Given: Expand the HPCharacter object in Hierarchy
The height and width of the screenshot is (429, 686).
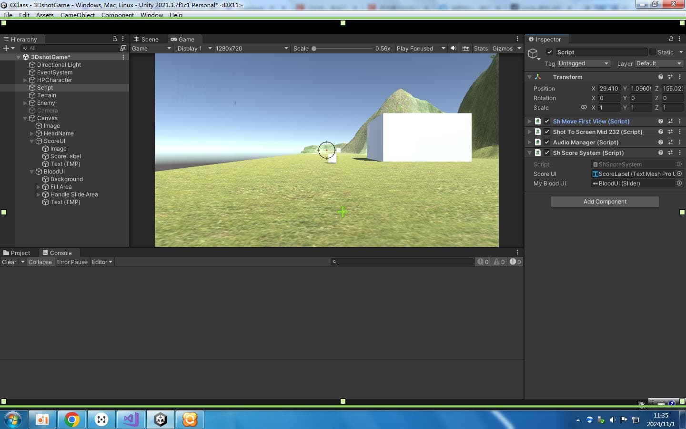Looking at the screenshot, I should coord(25,80).
